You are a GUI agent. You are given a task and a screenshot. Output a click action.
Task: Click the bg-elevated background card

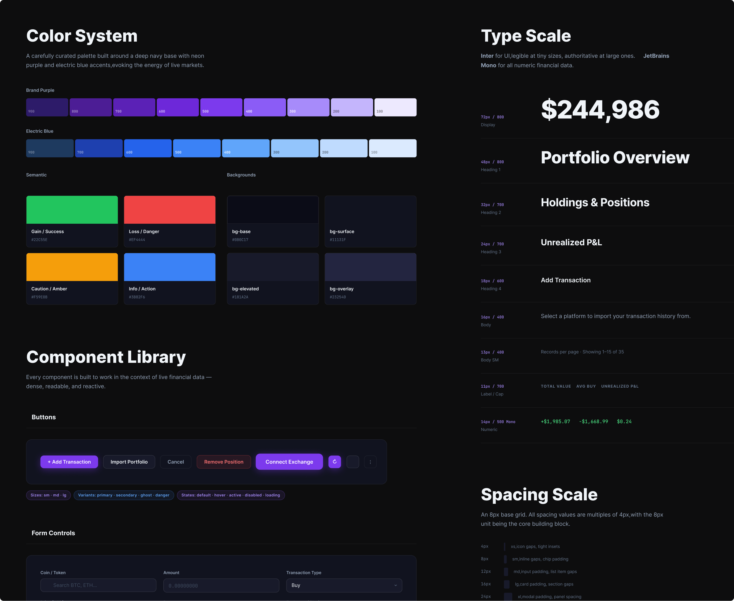pyautogui.click(x=273, y=279)
